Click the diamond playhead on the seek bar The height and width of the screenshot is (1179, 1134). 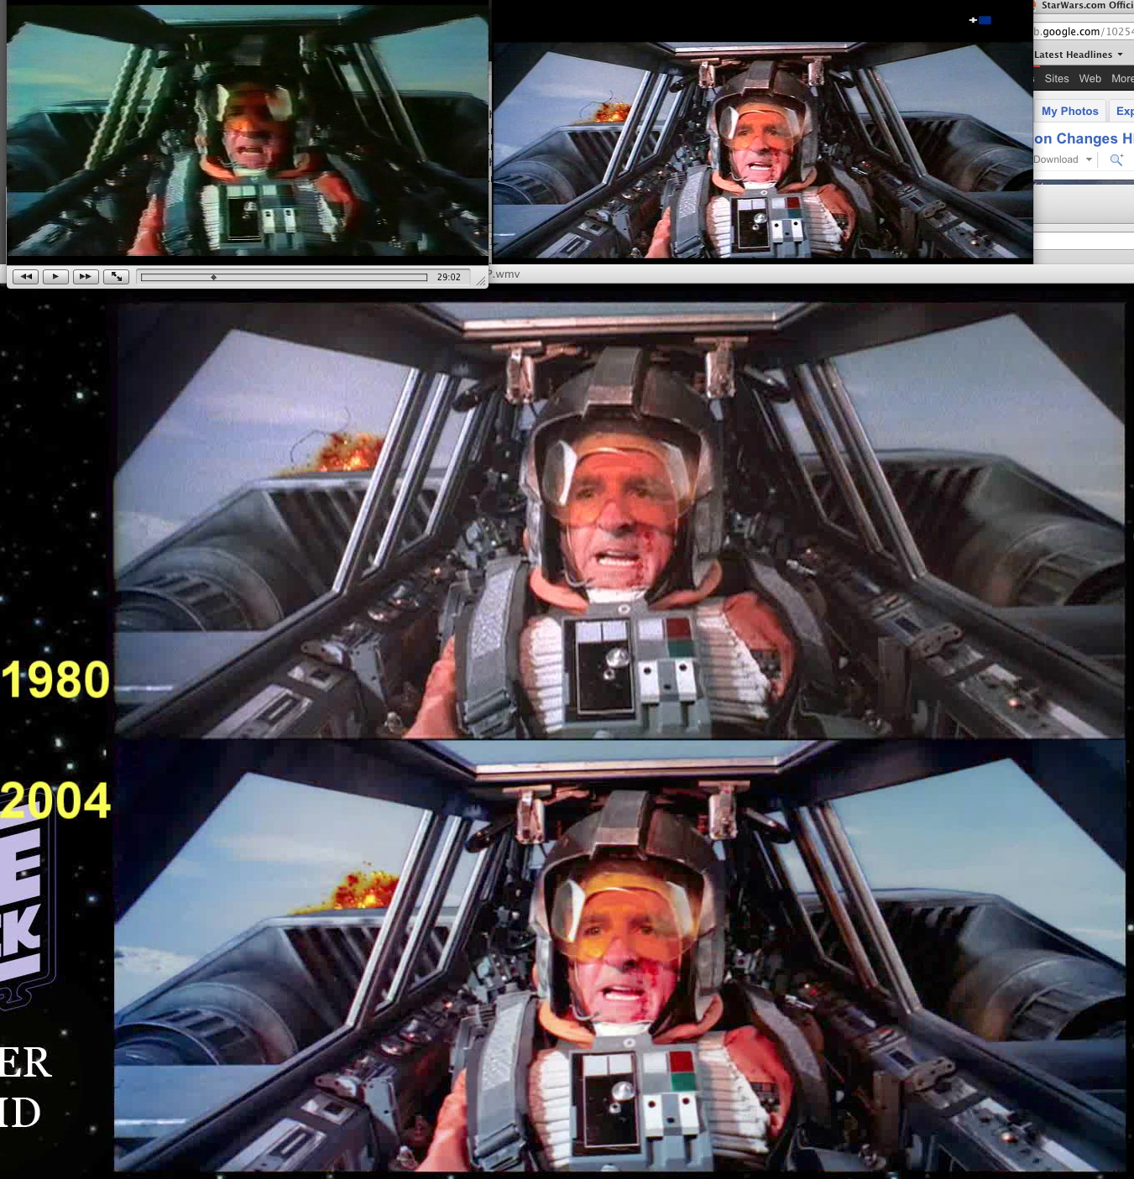click(214, 277)
